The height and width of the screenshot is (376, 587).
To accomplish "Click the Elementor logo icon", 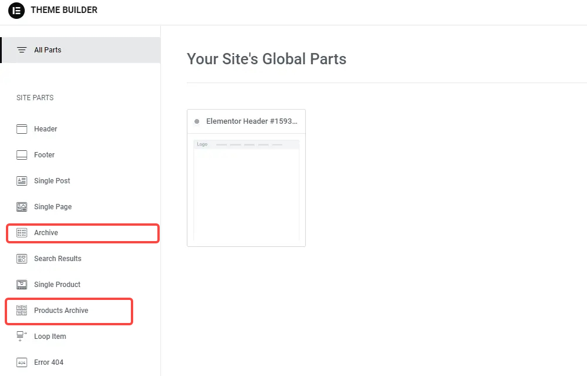I will [17, 11].
